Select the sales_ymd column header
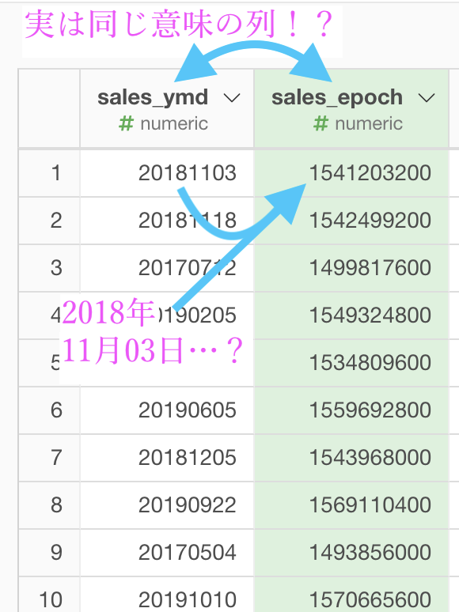 pyautogui.click(x=167, y=108)
